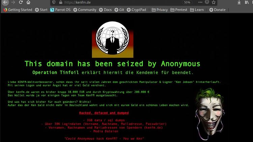Image resolution: width=253 pixels, height=142 pixels.
Task: Reload the current page
Action: (21, 2)
